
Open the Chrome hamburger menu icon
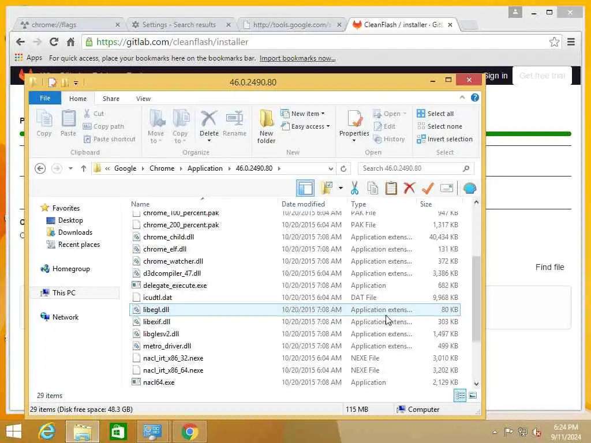click(x=571, y=42)
